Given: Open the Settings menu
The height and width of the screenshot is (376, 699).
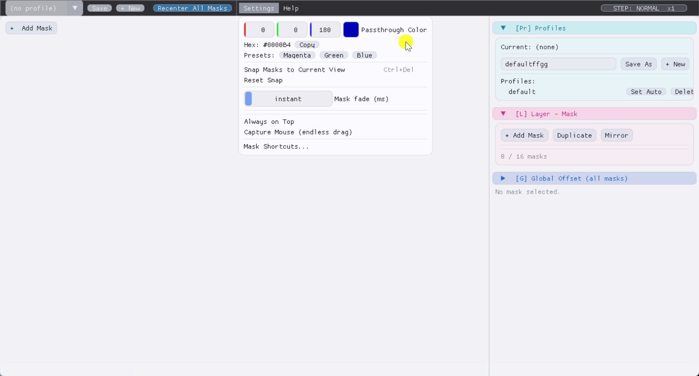Looking at the screenshot, I should tap(259, 8).
